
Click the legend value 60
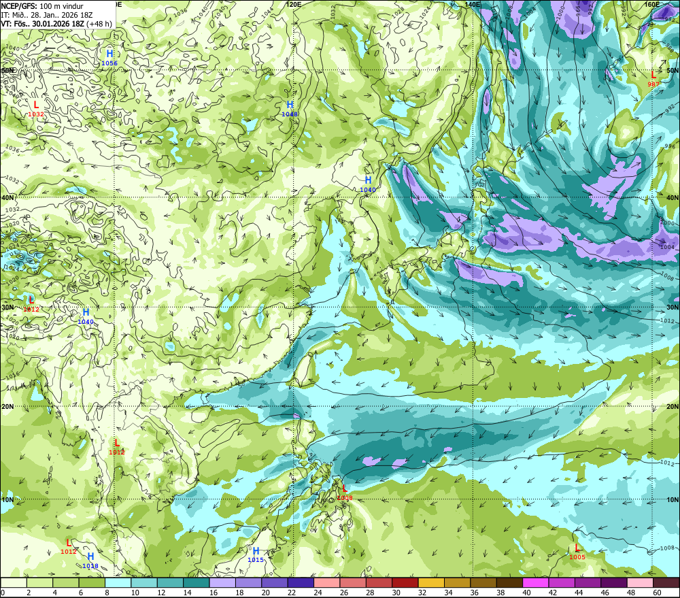point(658,593)
